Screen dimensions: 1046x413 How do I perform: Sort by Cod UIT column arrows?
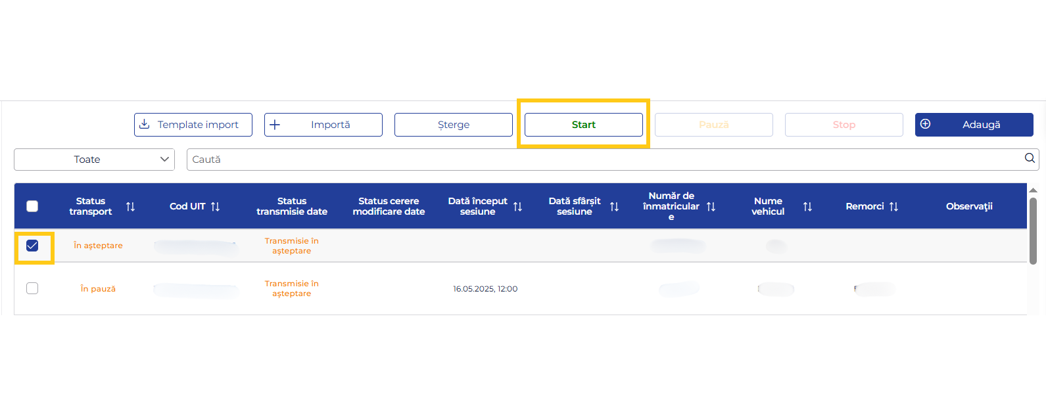click(215, 207)
